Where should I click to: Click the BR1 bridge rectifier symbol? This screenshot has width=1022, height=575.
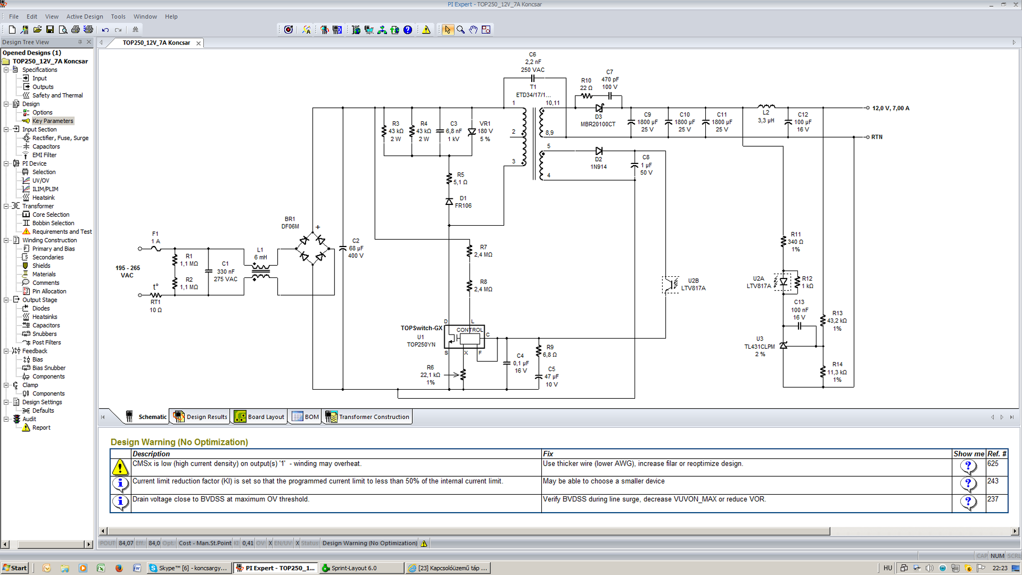[312, 248]
